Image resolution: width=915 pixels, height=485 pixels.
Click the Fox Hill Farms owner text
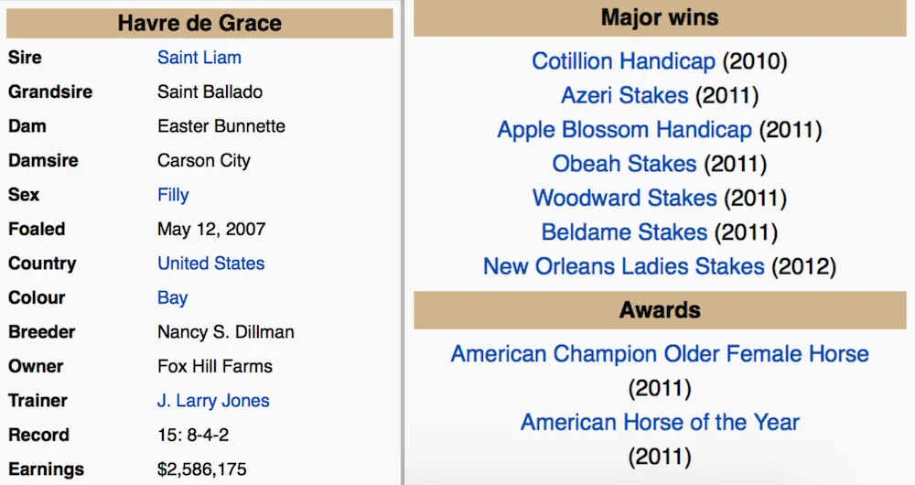215,366
